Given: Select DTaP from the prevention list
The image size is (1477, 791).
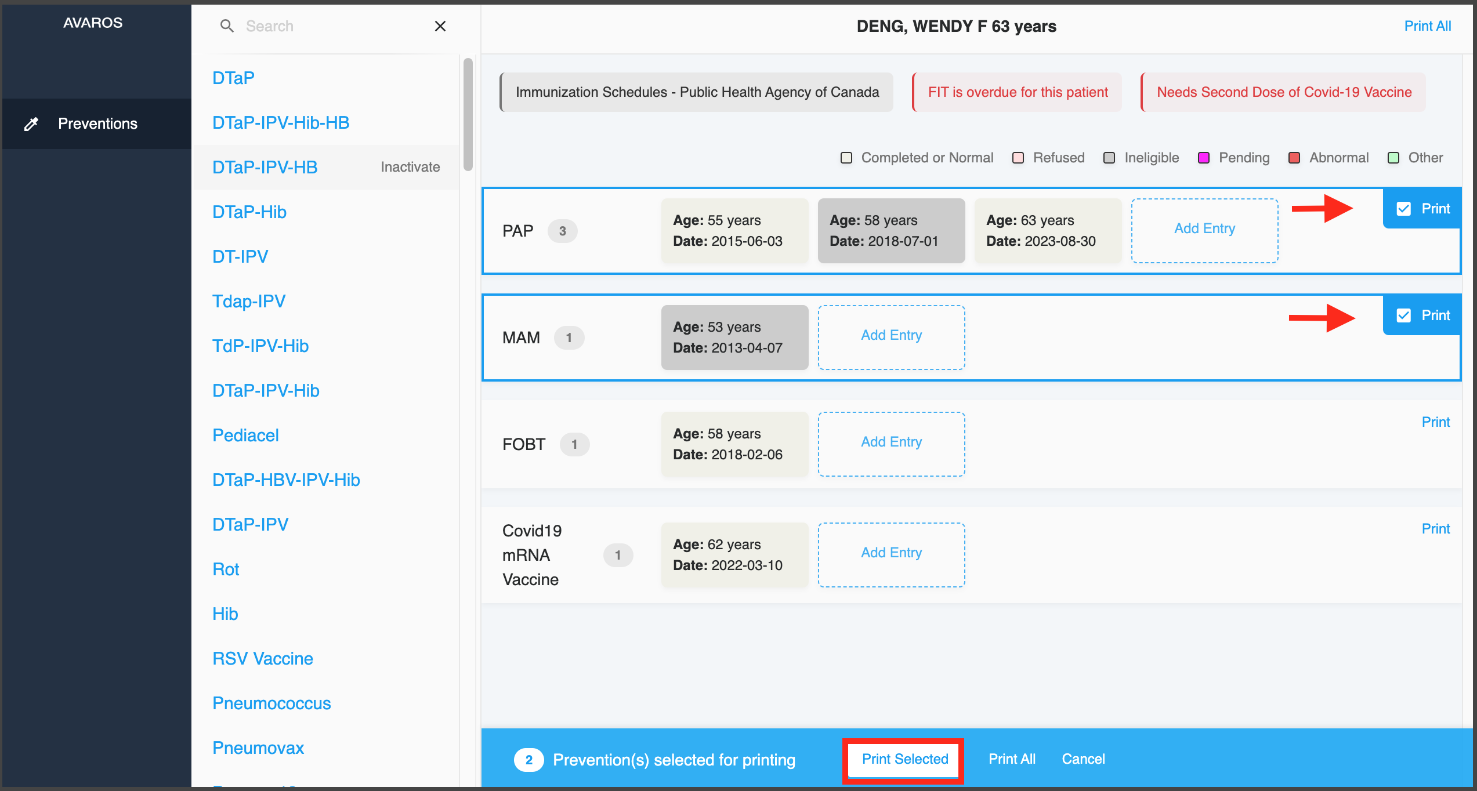Looking at the screenshot, I should [233, 78].
